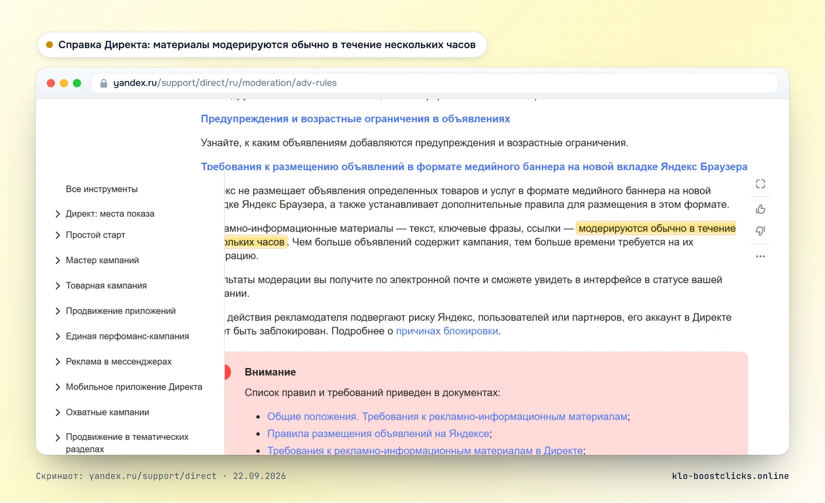The image size is (825, 503).
Task: Click the thumbs up icon
Action: click(760, 209)
